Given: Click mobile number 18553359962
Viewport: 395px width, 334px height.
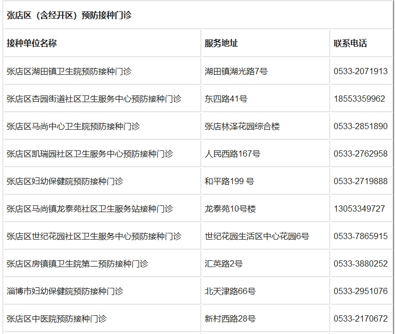Looking at the screenshot, I should pos(359,99).
